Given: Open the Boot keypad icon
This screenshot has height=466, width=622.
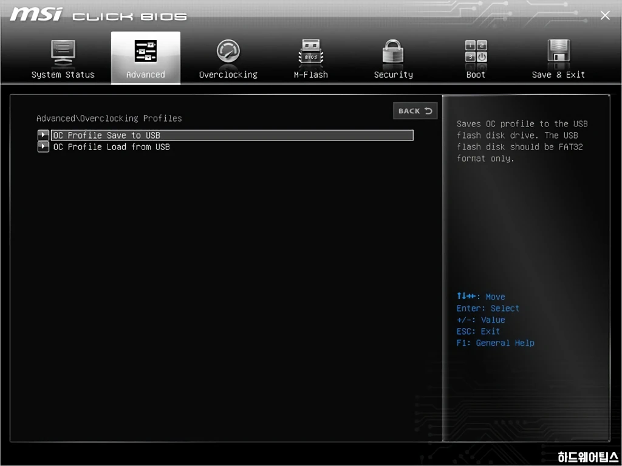Looking at the screenshot, I should (x=476, y=51).
